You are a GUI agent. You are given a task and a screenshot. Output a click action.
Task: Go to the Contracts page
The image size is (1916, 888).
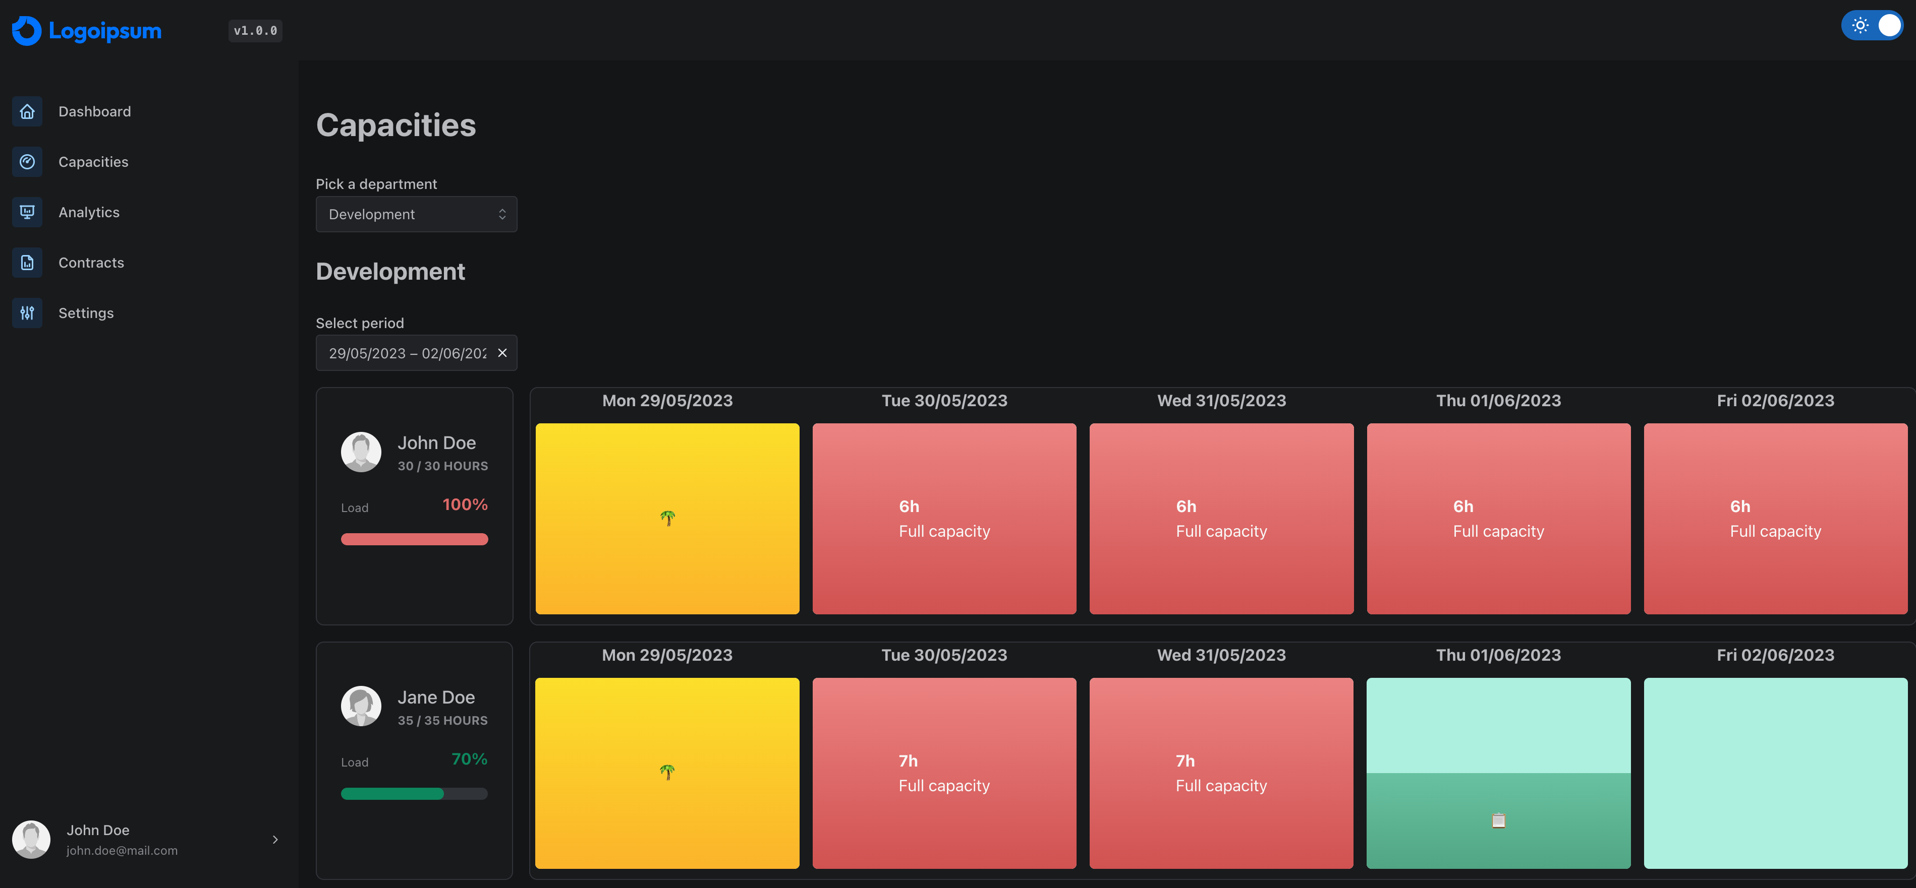[91, 262]
